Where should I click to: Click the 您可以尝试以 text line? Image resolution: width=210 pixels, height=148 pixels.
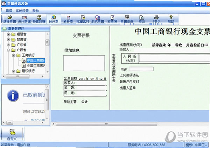34,112
